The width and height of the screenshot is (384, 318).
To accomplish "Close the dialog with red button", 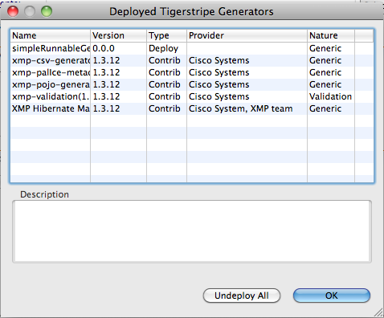I will 13,11.
